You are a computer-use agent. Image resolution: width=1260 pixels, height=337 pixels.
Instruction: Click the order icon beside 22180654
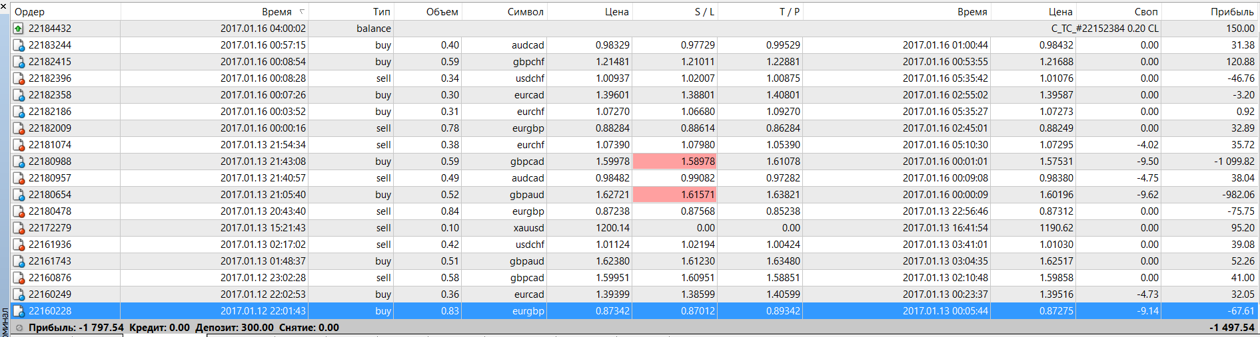coord(19,195)
